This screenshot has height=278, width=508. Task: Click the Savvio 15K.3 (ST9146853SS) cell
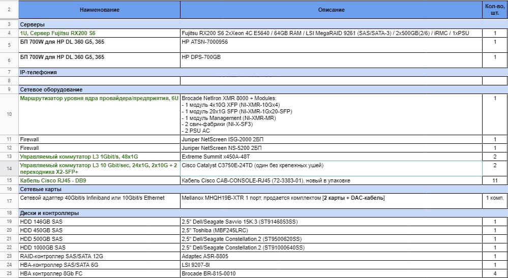[331, 222]
